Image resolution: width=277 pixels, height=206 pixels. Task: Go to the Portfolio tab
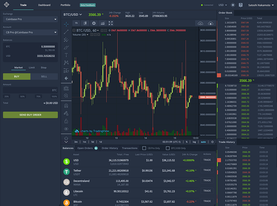pos(65,5)
